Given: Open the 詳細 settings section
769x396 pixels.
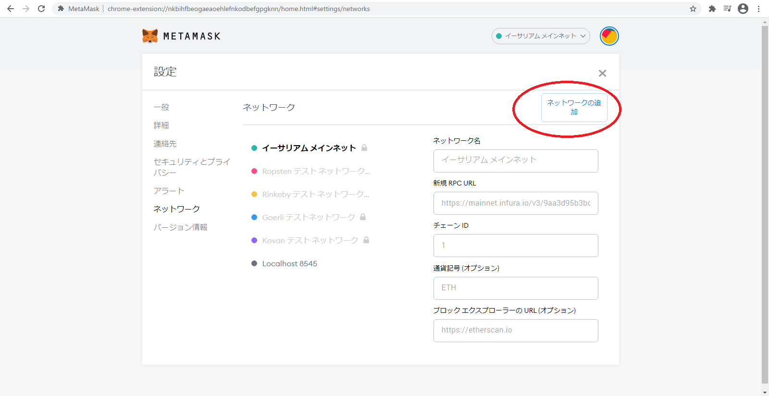Looking at the screenshot, I should 161,125.
